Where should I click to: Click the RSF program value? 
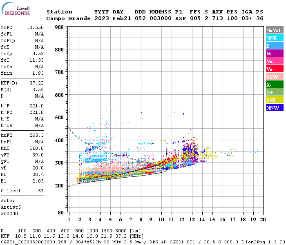(181, 18)
